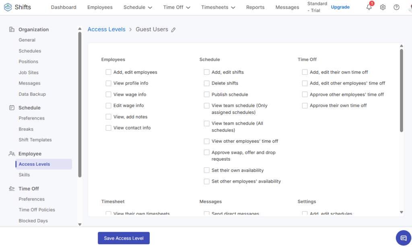Open Data Backup settings

[32, 94]
